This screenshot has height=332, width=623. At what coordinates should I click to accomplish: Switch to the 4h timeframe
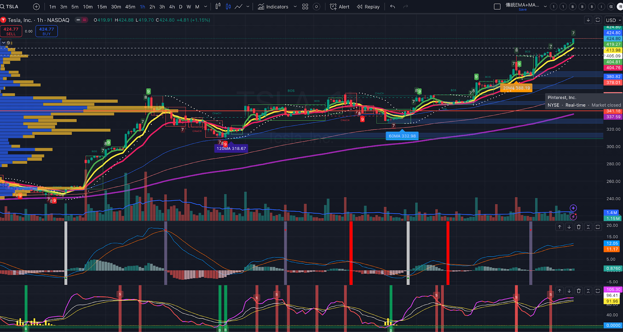(172, 7)
